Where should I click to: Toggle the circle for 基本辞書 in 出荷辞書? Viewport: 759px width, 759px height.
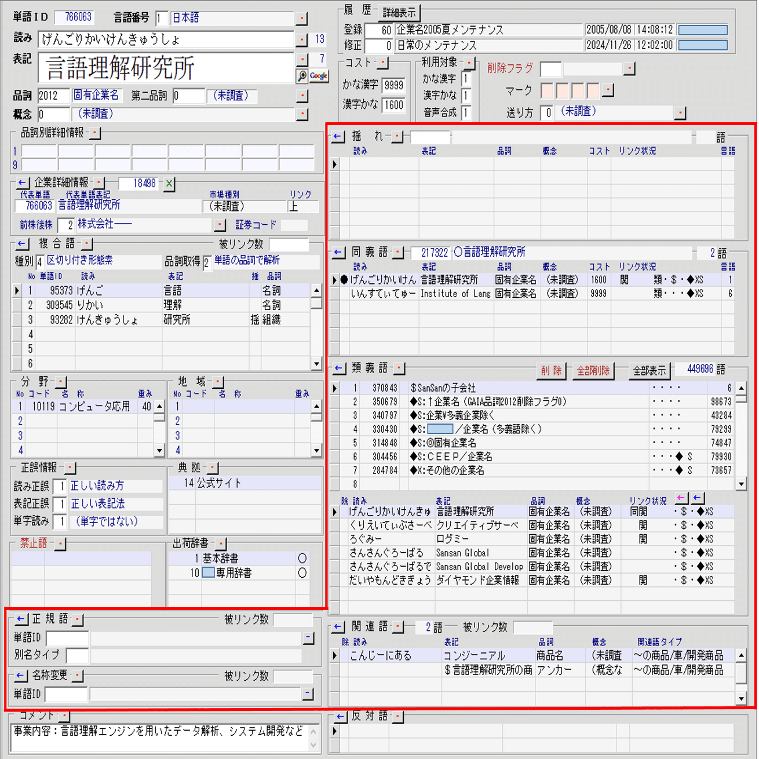click(302, 559)
